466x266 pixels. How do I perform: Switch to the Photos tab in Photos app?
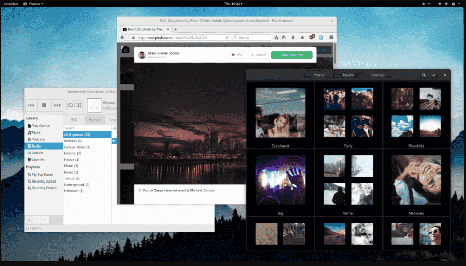pyautogui.click(x=319, y=75)
